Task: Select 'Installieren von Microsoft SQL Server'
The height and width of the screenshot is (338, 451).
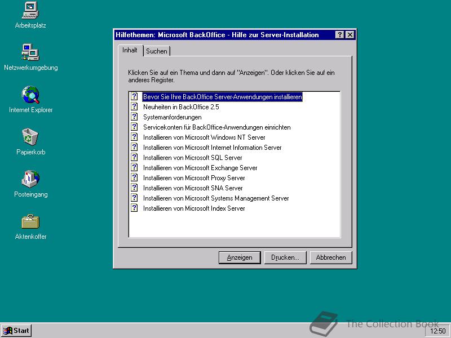Action: [x=193, y=158]
